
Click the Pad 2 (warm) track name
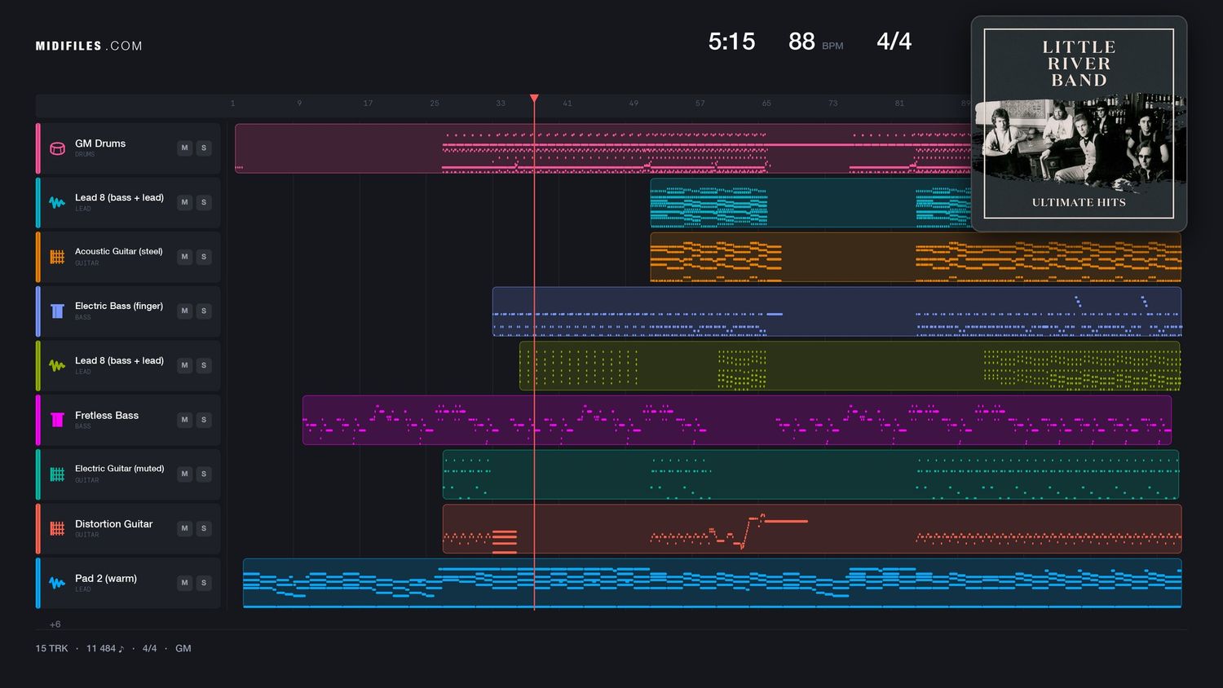[x=106, y=578]
